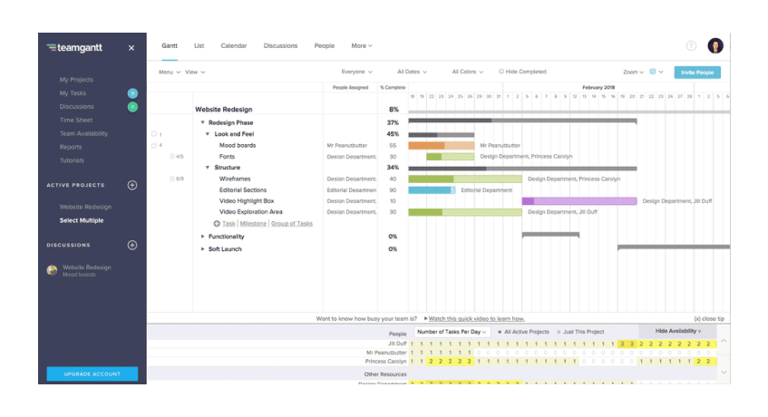
Task: Click the plus icon beside Discussions header
Action: click(132, 245)
